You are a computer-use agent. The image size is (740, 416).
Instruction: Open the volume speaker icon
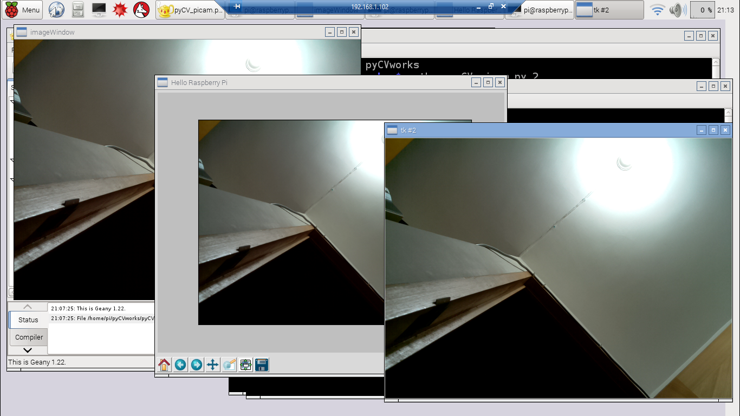pyautogui.click(x=676, y=10)
